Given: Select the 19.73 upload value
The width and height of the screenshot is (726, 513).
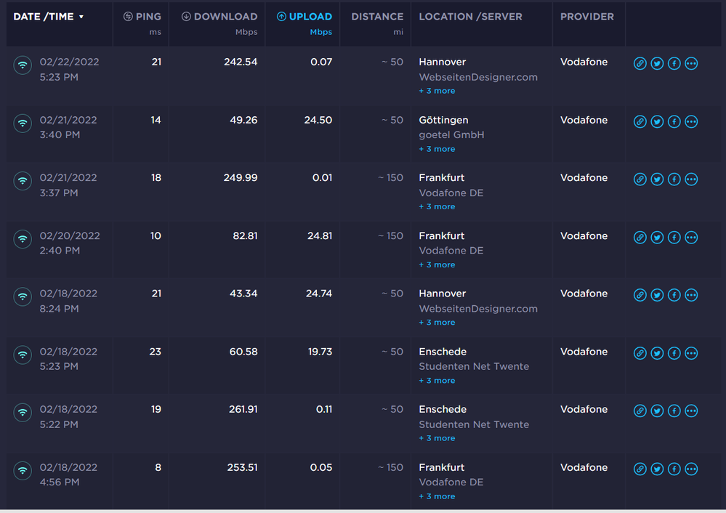Looking at the screenshot, I should click(x=320, y=352).
